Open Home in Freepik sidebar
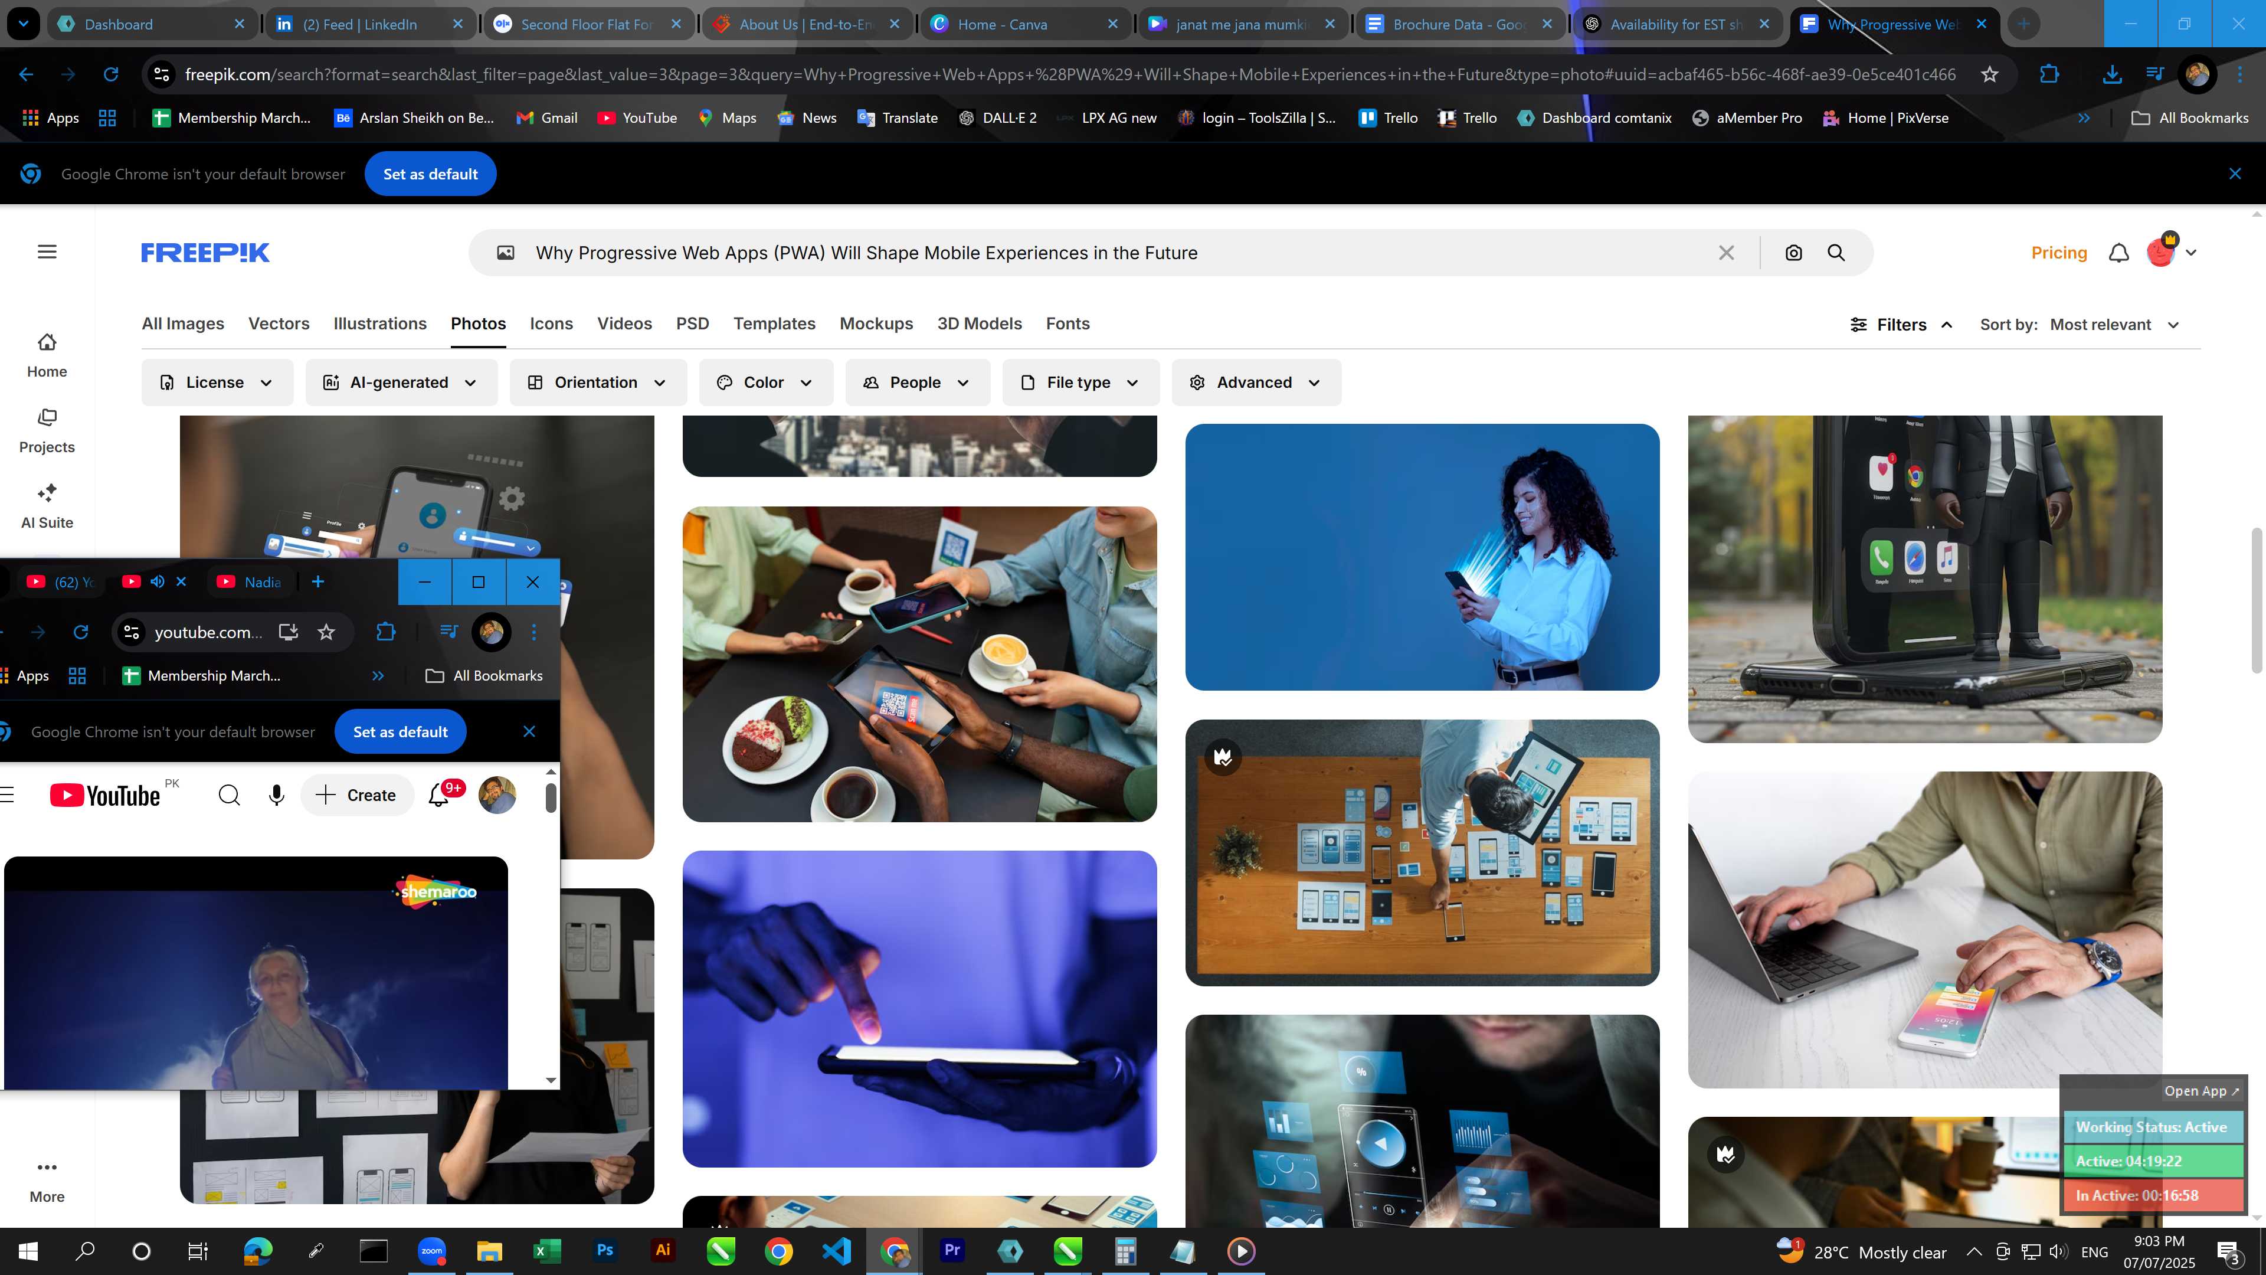Screen dimensions: 2266x1275 click(47, 355)
